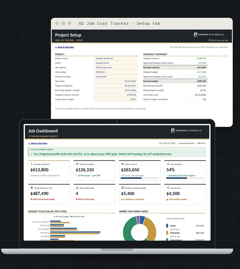This screenshot has width=240, height=269.
Task: Click the warning triangle icon on Cost Codes Over card
Action: click(x=77, y=188)
